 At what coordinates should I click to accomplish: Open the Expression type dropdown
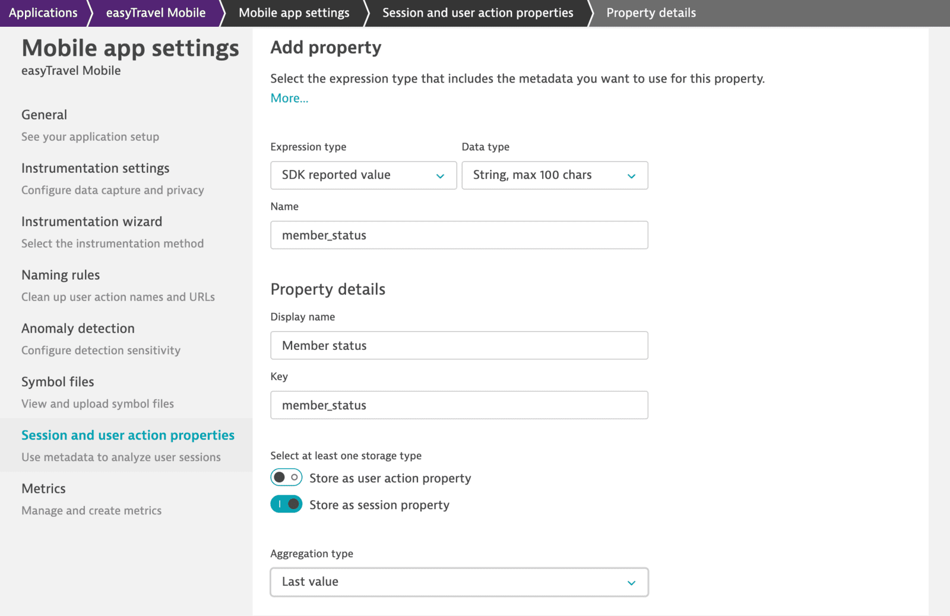(x=363, y=175)
